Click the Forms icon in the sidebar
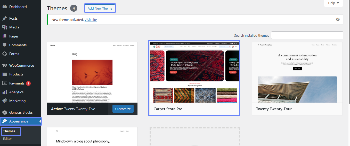The height and width of the screenshot is (146, 350). [x=4, y=54]
